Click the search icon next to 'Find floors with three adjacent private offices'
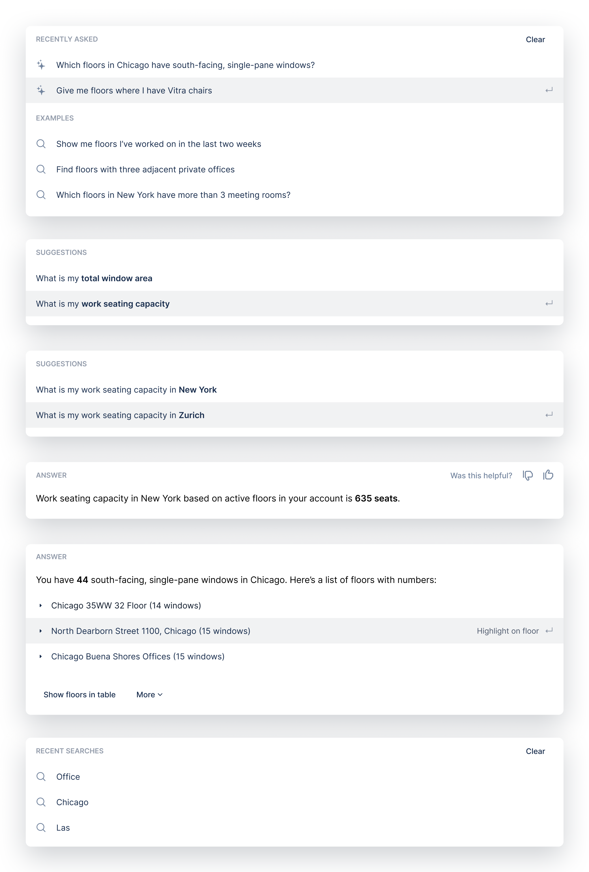The image size is (589, 872). [41, 169]
